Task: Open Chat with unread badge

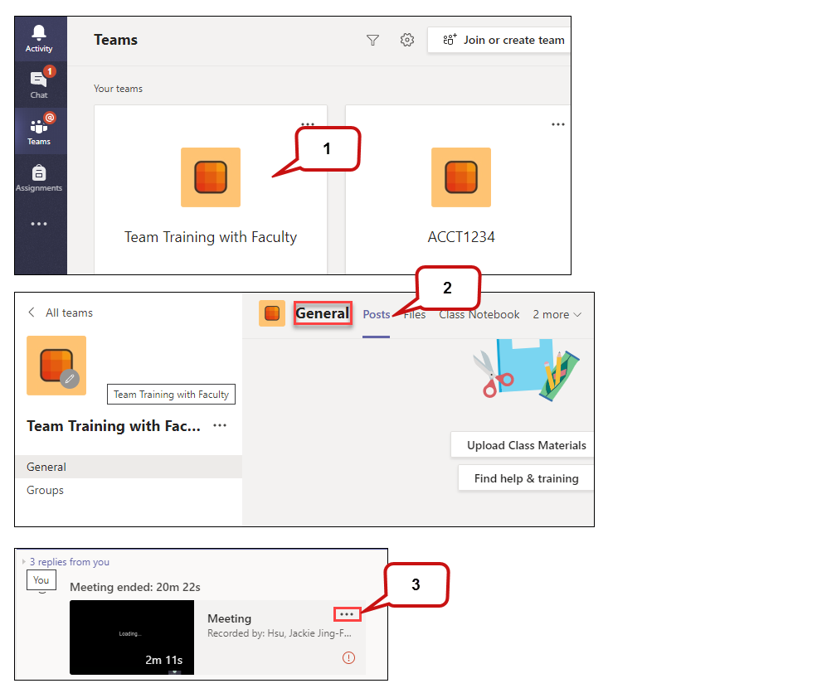Action: [39, 84]
